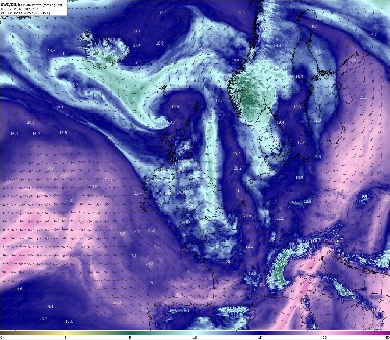Image resolution: width=390 pixels, height=340 pixels.
Task: Click the 12.4 value on the map
Action: point(185,236)
